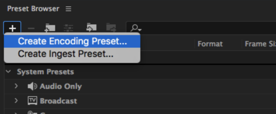276x114 pixels.
Task: Open the Preset Browser panel menu icon
Action: click(68, 9)
